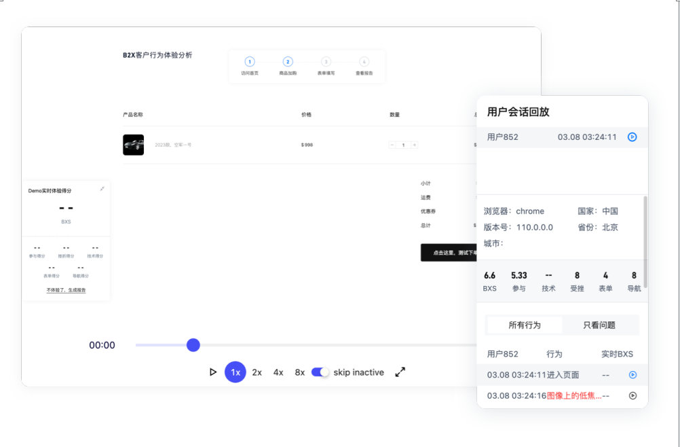Click the 用户会话回放 panel title
Viewport: 680px width, 447px height.
518,112
